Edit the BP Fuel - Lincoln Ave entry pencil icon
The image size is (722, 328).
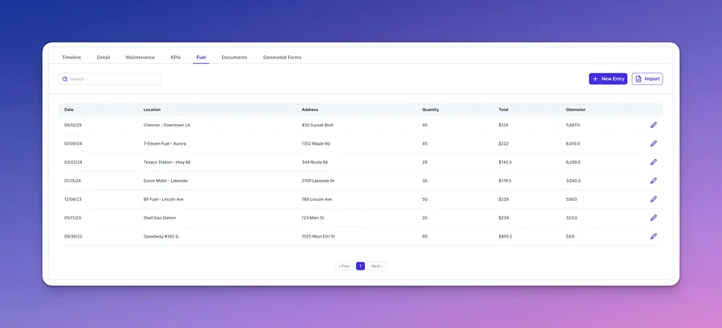[653, 199]
